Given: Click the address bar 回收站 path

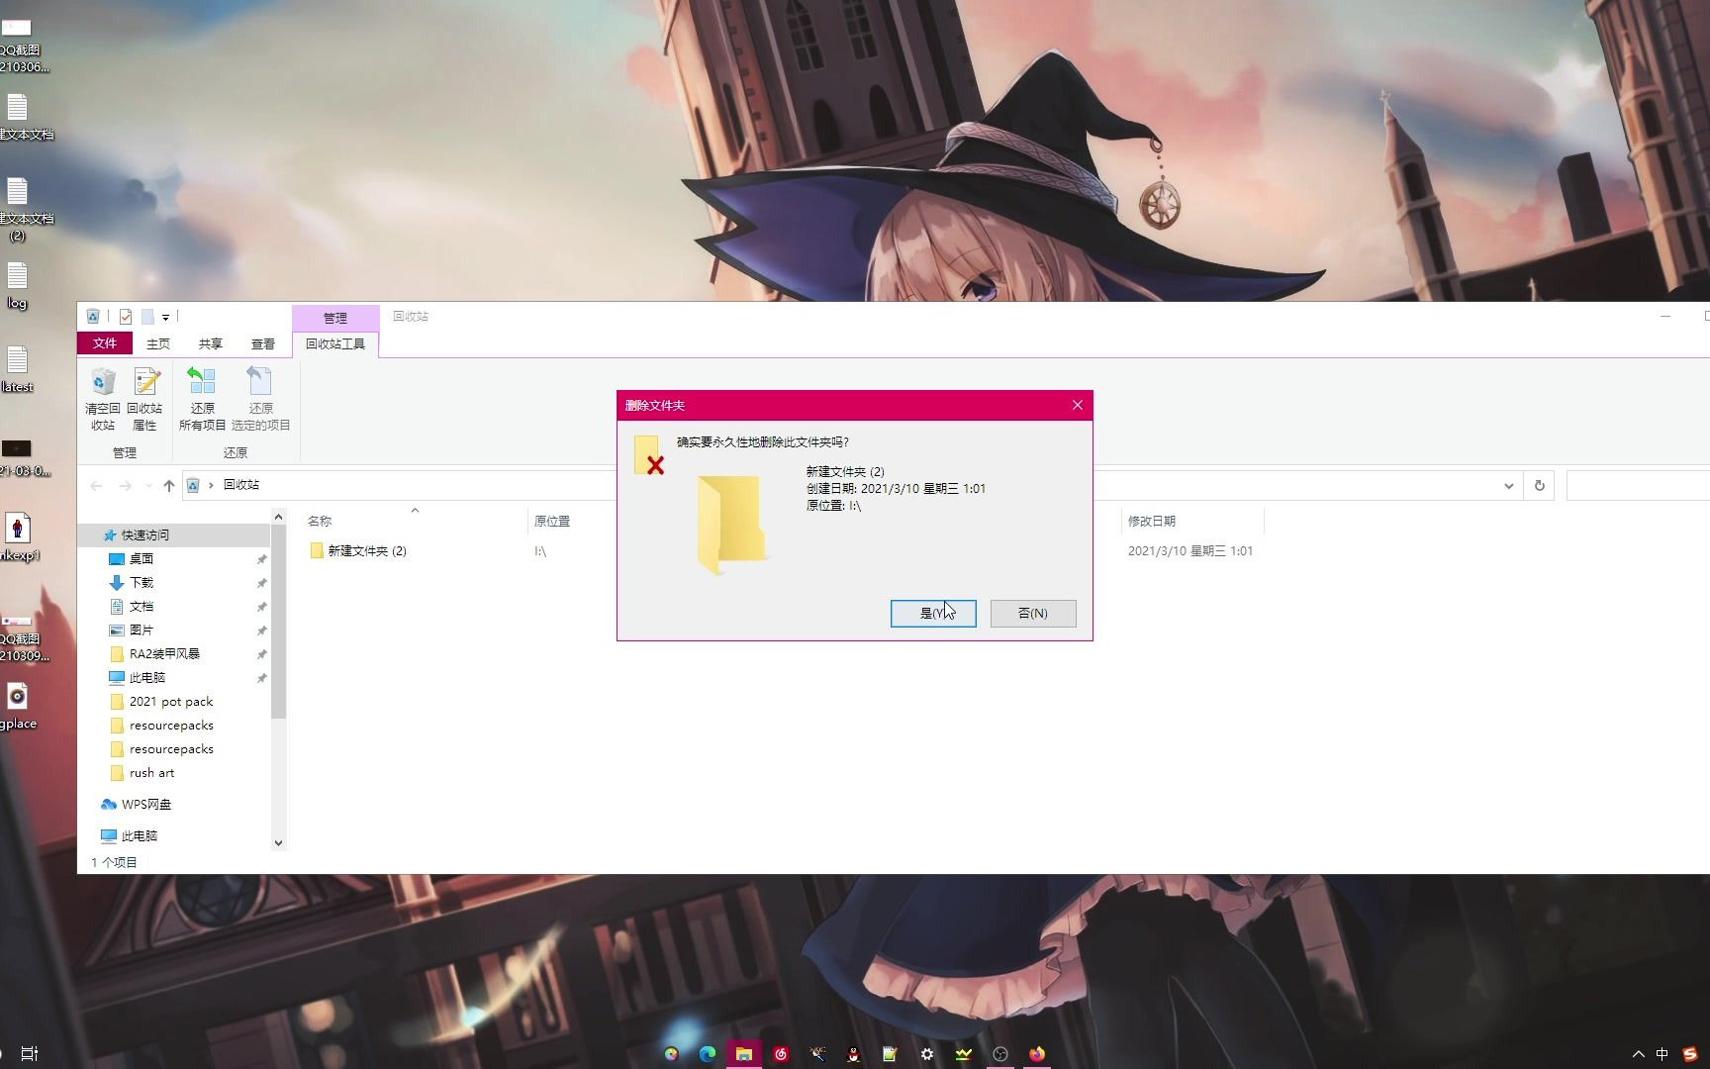Looking at the screenshot, I should click(241, 485).
